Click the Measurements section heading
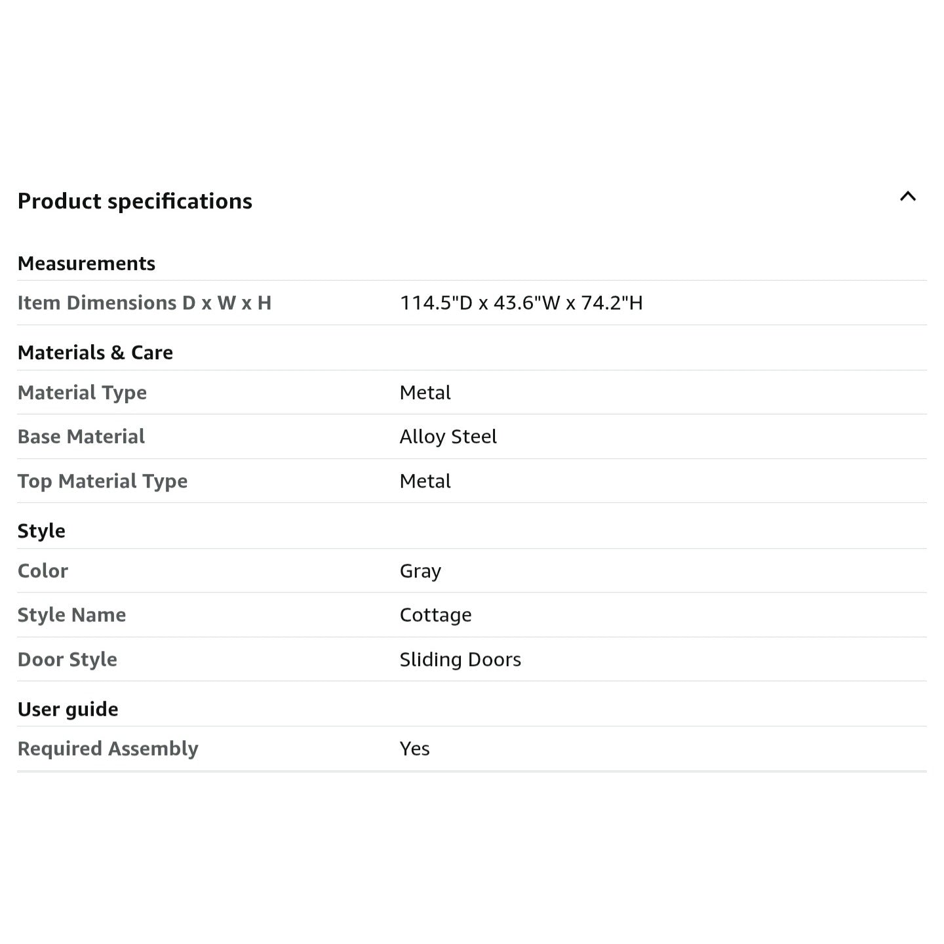The image size is (944, 944). pos(87,264)
